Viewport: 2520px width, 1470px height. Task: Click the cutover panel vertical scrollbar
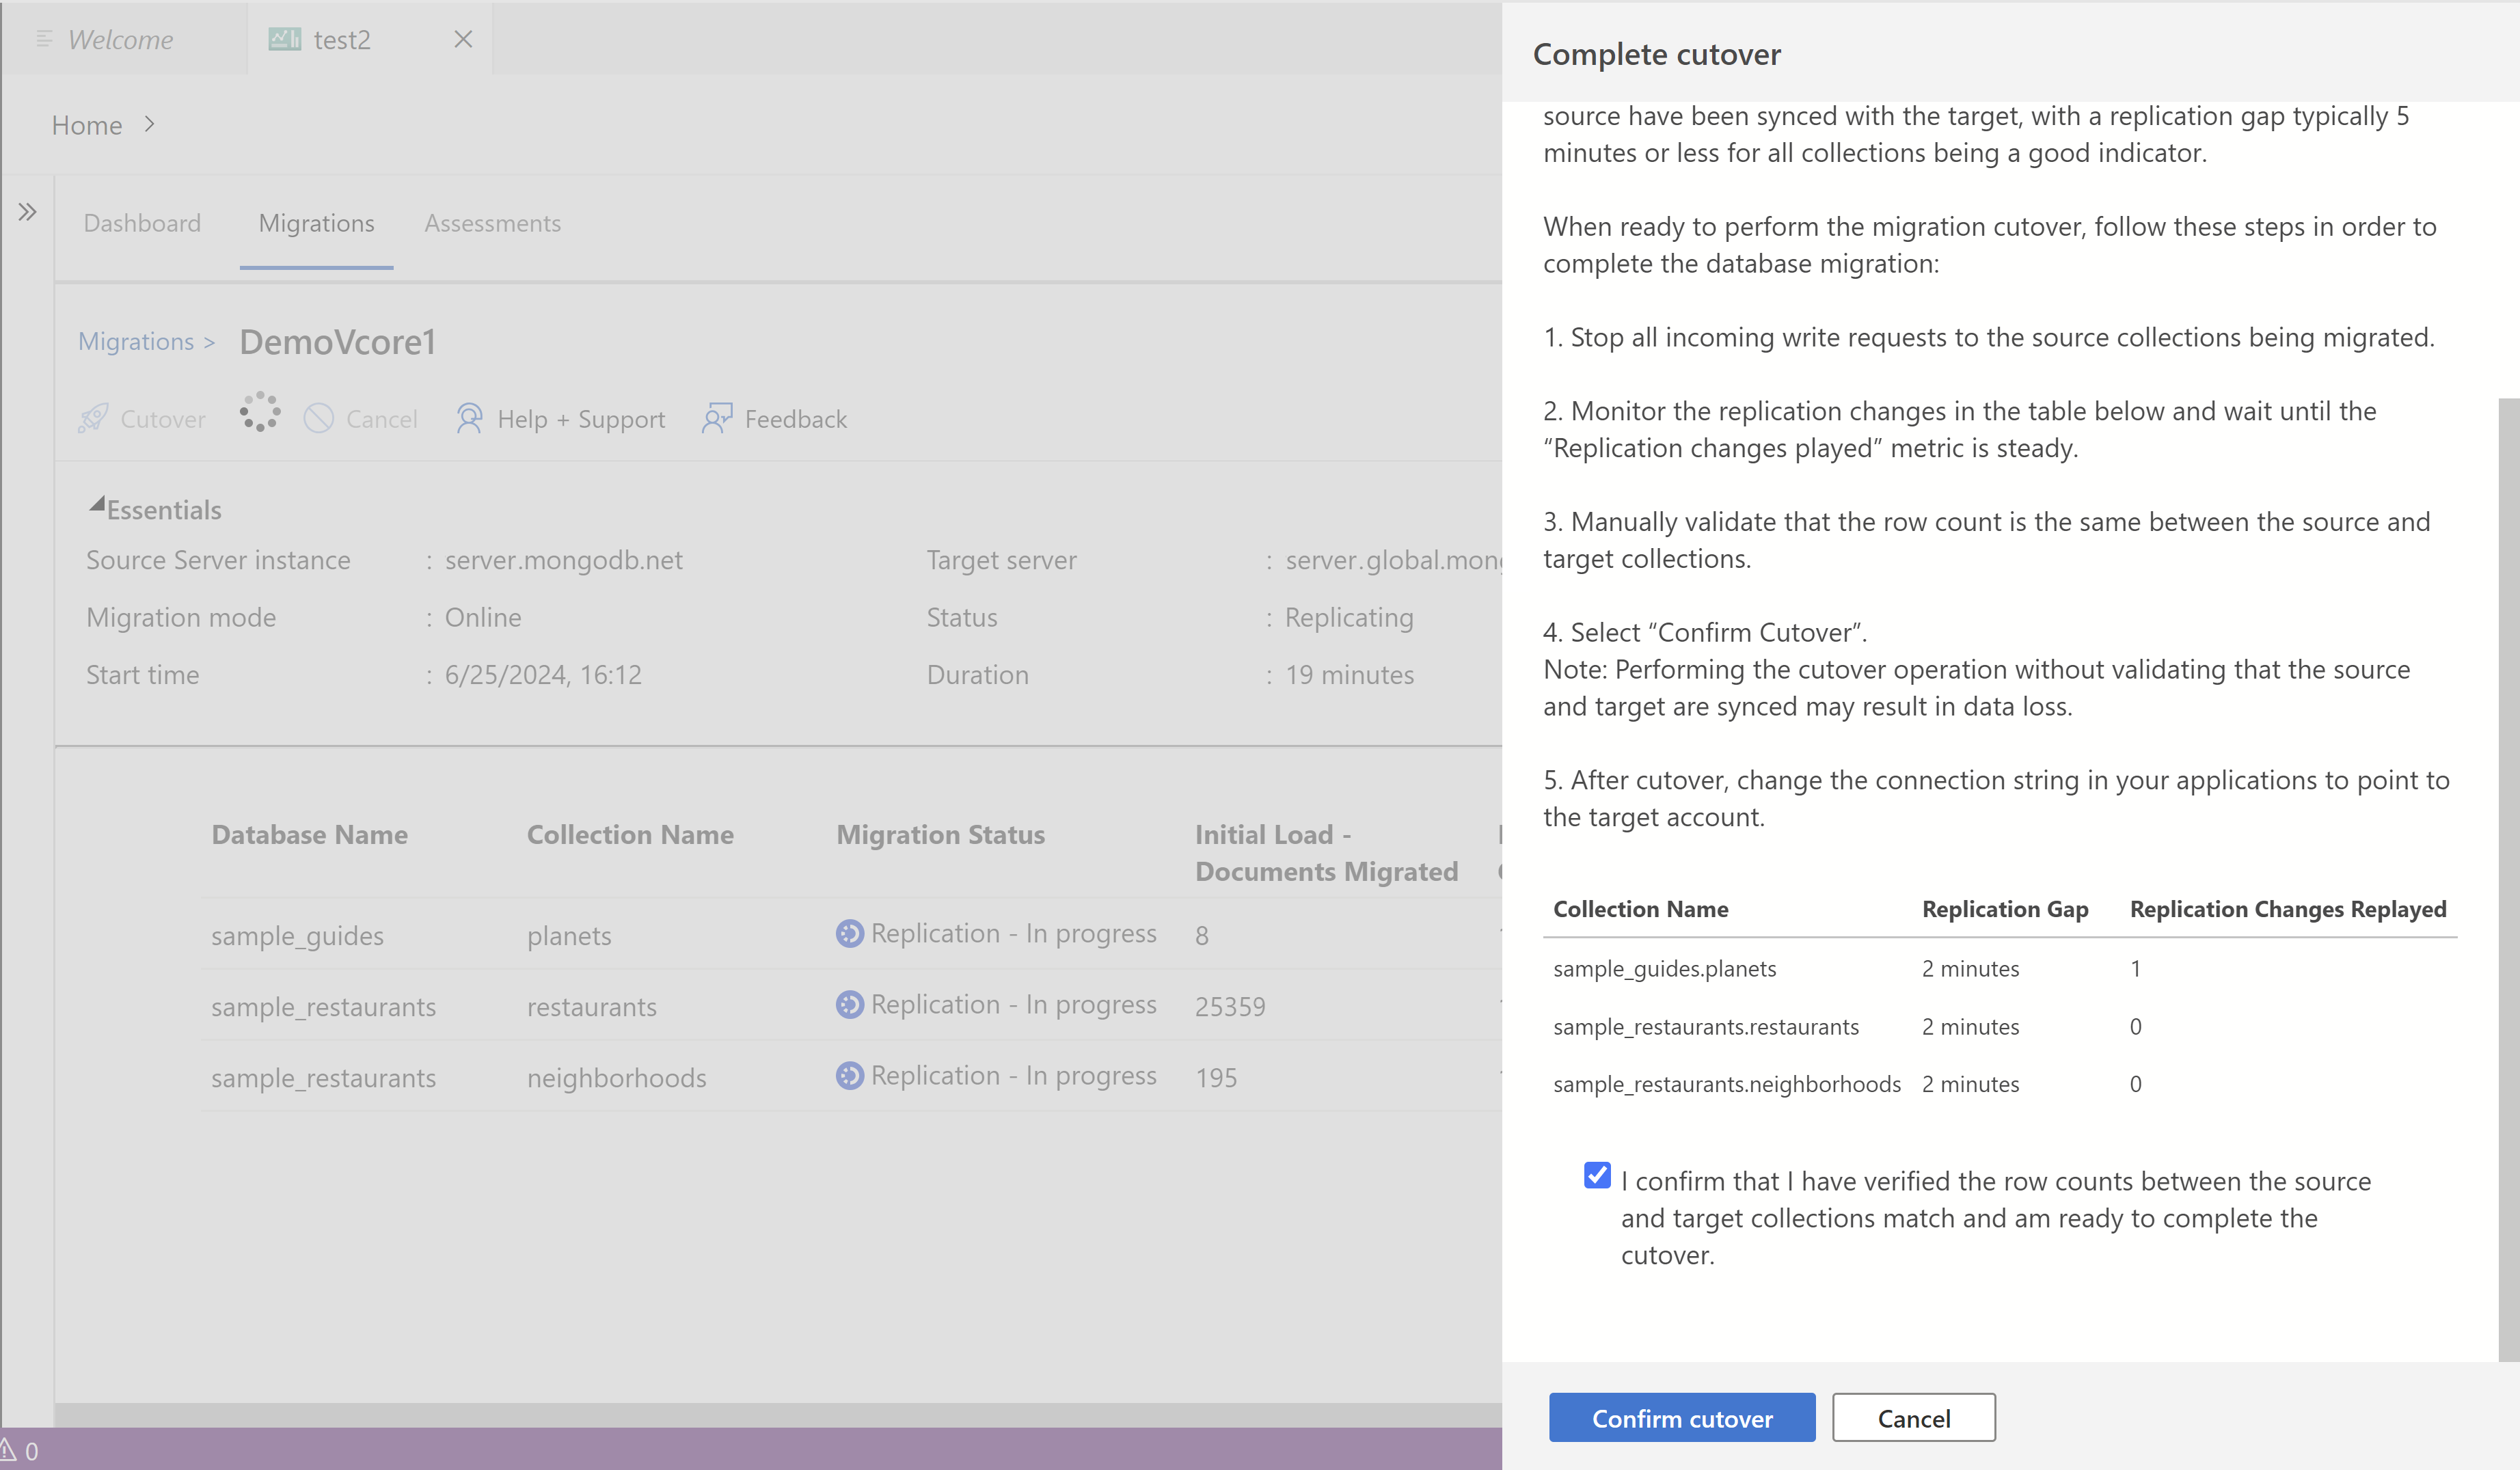2508,880
